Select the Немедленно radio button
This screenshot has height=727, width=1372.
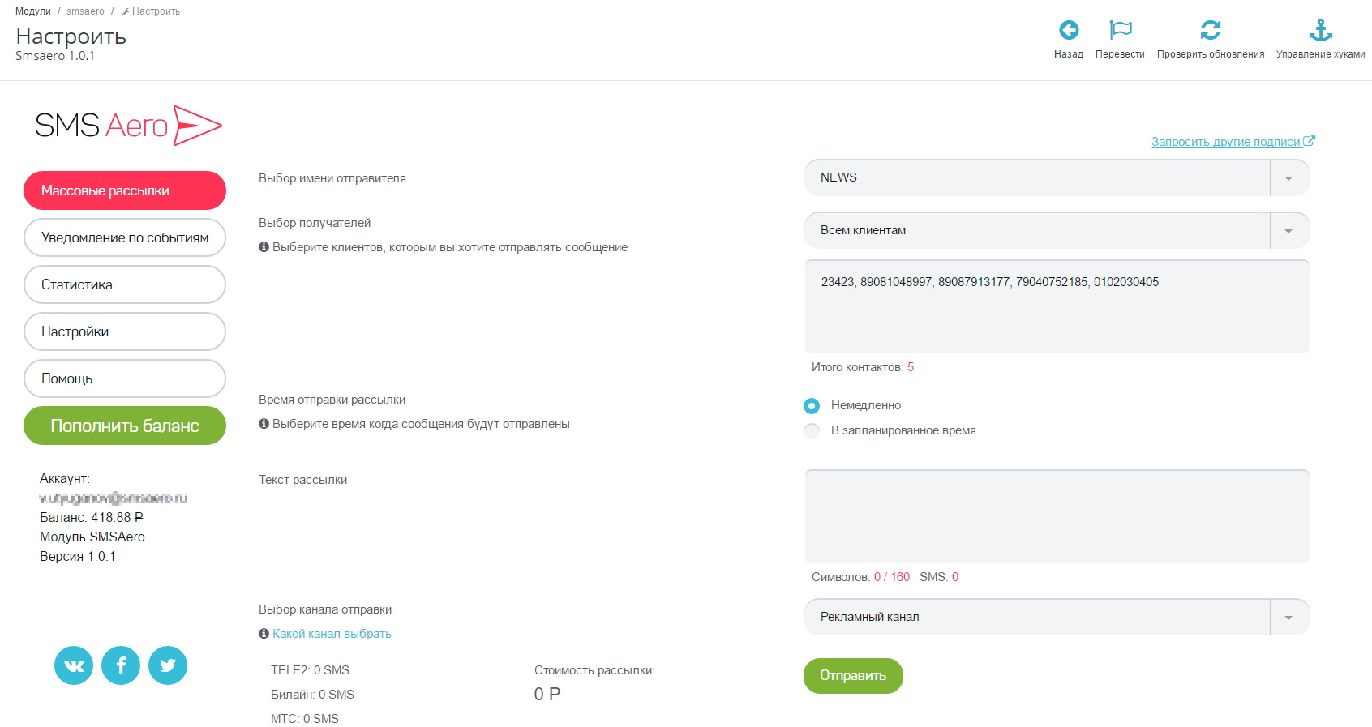pos(812,405)
